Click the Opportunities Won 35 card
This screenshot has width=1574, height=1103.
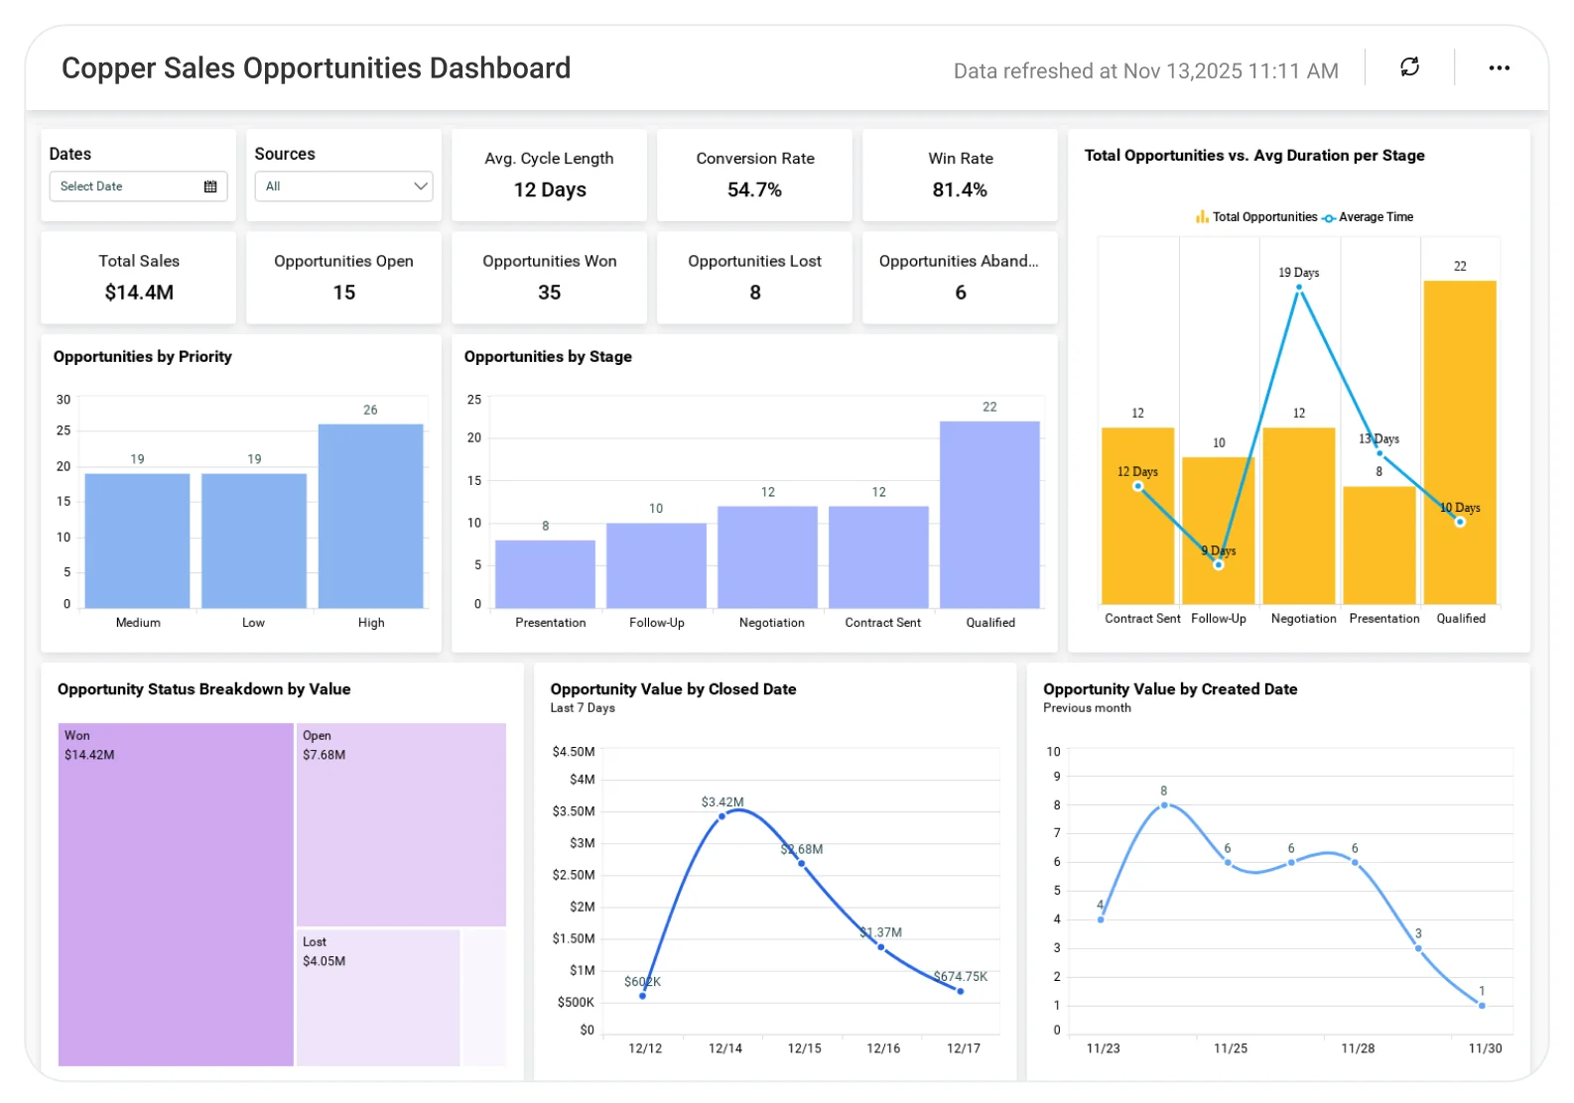[x=549, y=278]
